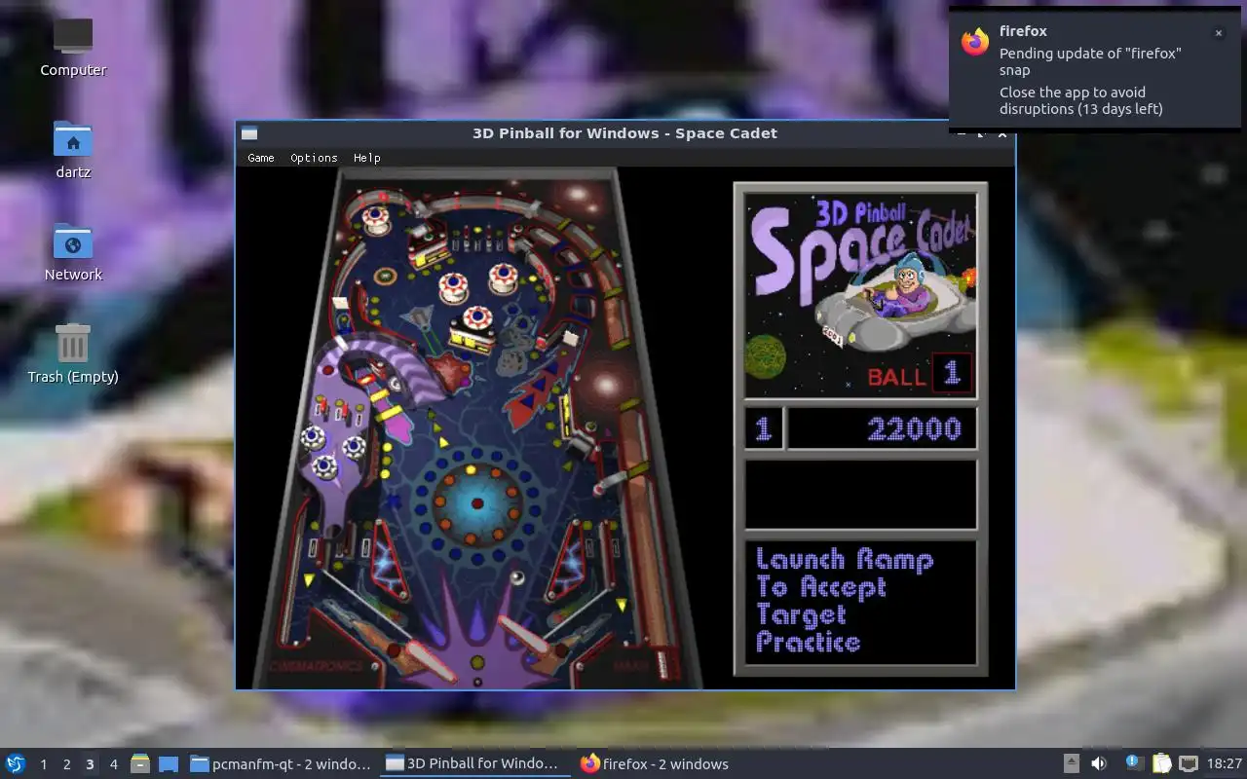Dismiss the firefox notification with its close button
The width and height of the screenshot is (1247, 779).
[1218, 33]
